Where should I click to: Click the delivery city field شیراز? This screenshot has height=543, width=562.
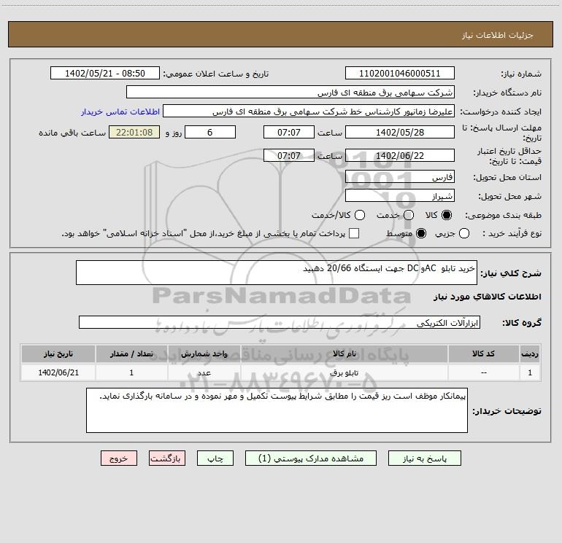tap(400, 195)
